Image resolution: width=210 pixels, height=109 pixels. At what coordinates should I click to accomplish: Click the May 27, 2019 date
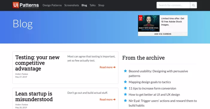coord(21,77)
